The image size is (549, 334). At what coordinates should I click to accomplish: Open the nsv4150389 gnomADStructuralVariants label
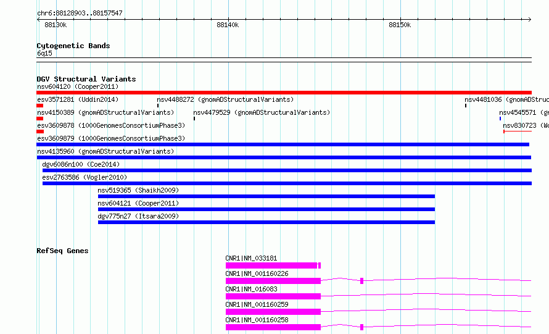click(x=105, y=112)
